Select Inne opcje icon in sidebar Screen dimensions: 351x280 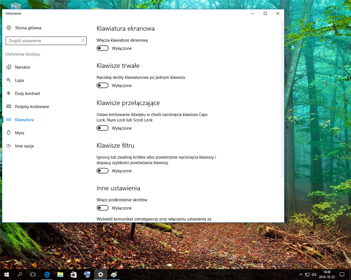click(x=9, y=146)
